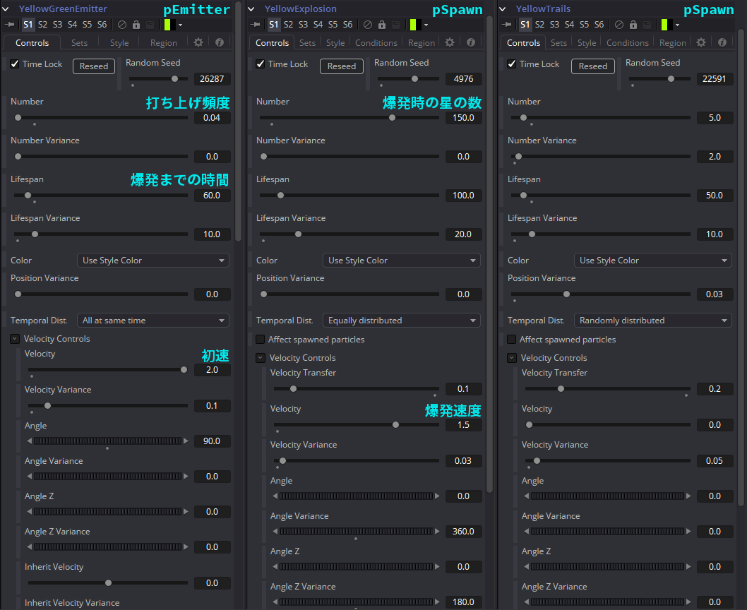
Task: Click right arrow of YellowGreenEmitter Angle dial
Action: (186, 441)
